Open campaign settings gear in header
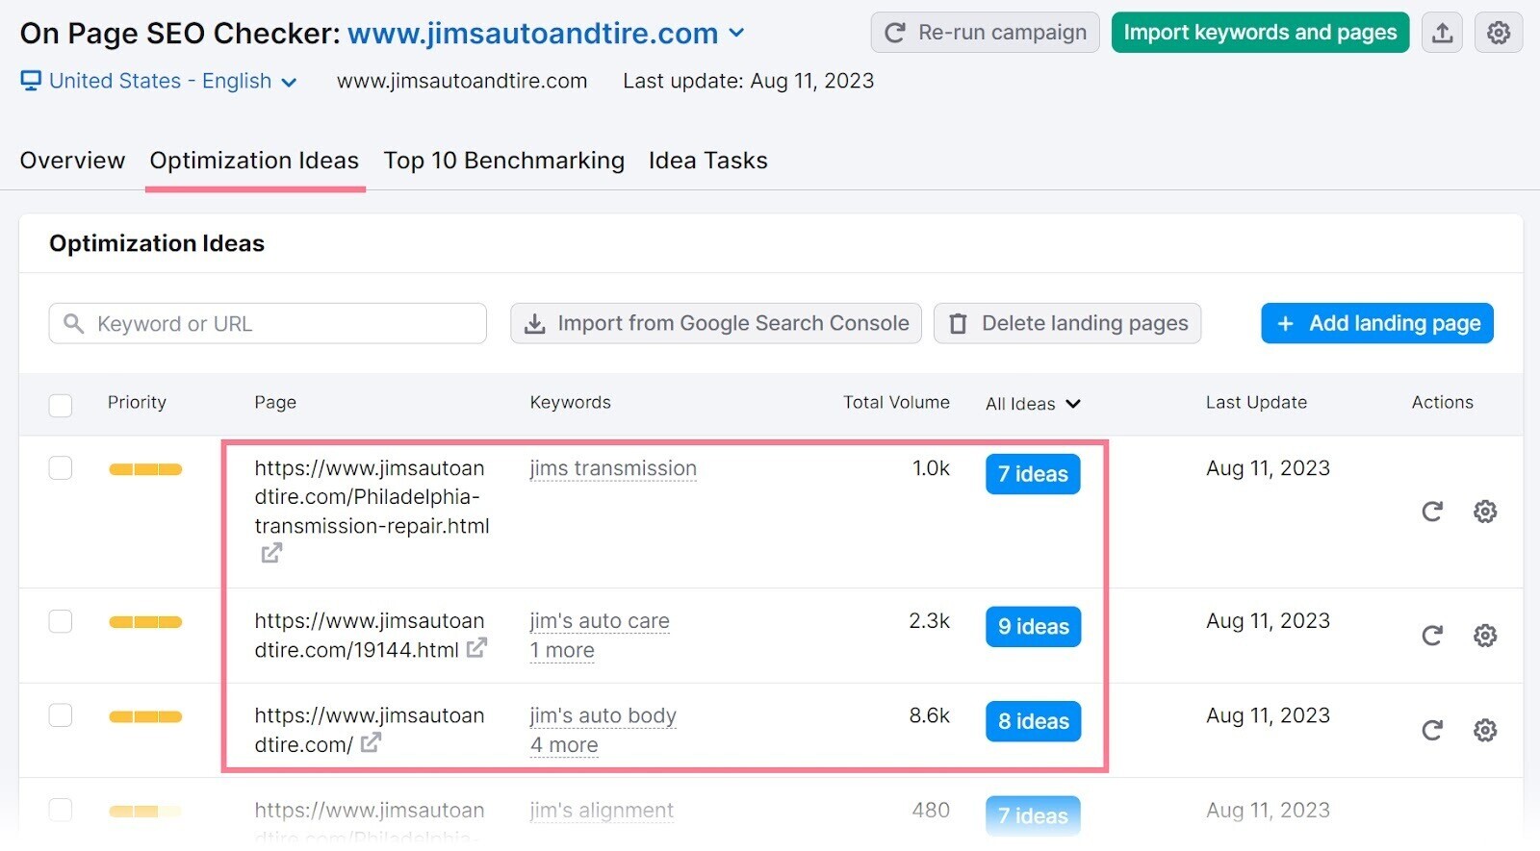This screenshot has height=851, width=1540. (1499, 33)
